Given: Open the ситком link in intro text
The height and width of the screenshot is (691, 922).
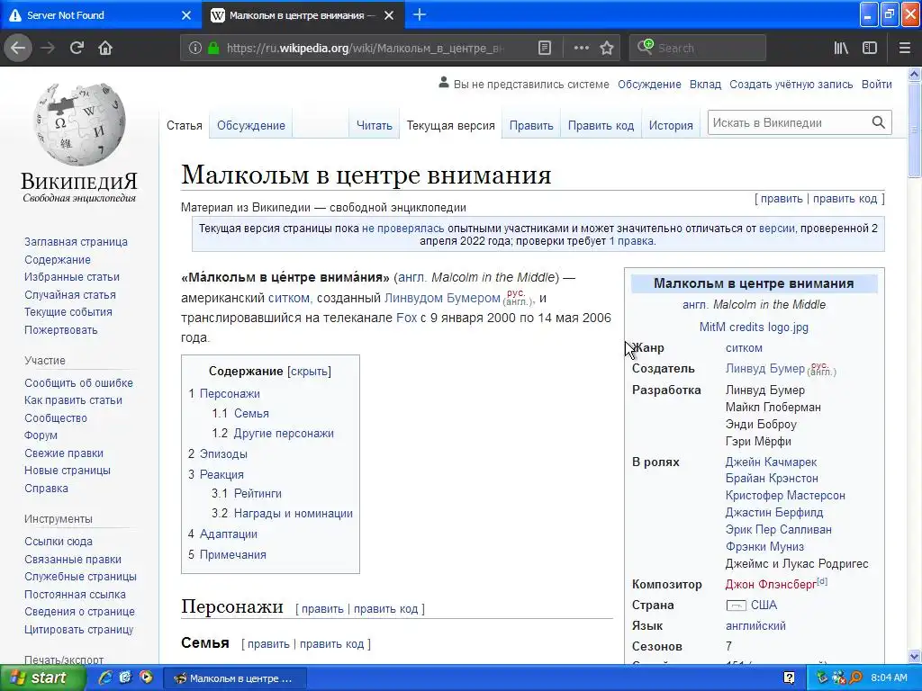Looking at the screenshot, I should point(289,298).
